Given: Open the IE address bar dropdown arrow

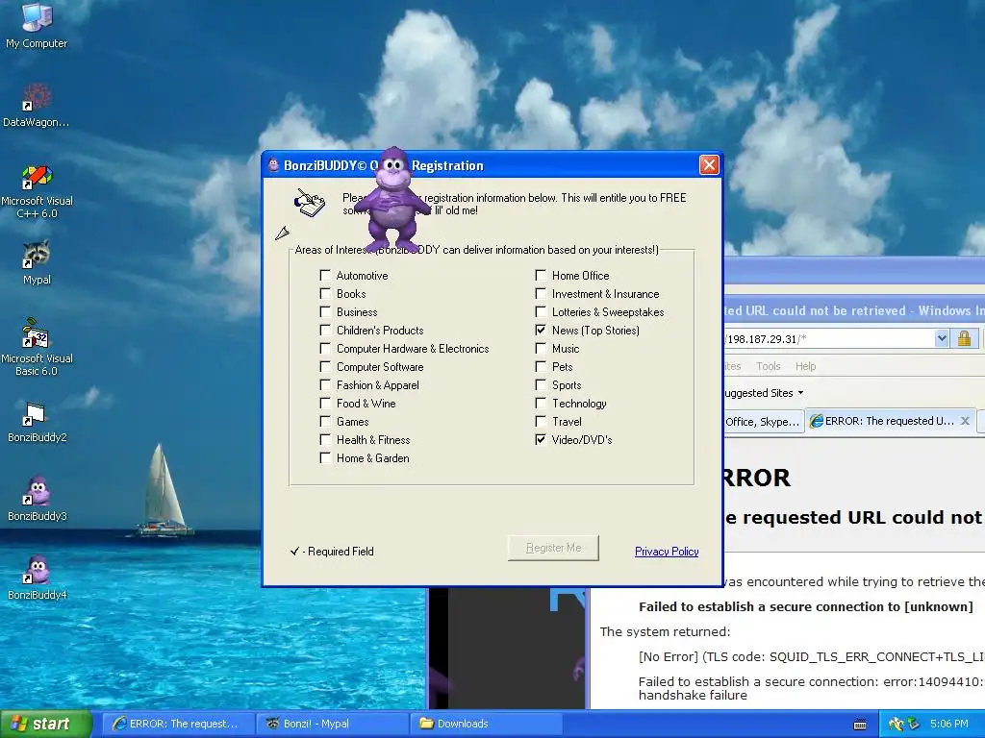Looking at the screenshot, I should (941, 339).
